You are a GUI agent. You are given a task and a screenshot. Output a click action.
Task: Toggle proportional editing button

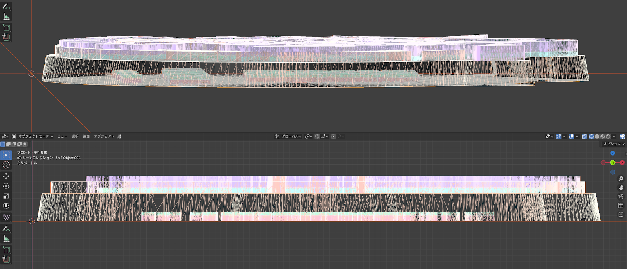click(333, 136)
